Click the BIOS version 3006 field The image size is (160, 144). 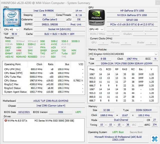click(x=60, y=112)
